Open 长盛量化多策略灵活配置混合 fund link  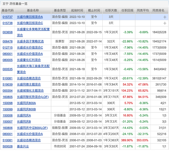pos(33,32)
